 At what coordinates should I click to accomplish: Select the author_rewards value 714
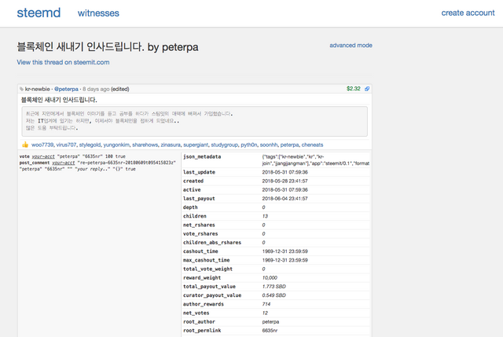pyautogui.click(x=266, y=304)
